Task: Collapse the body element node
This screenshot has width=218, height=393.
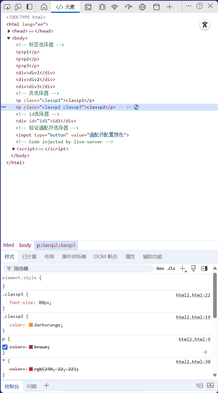Action: pyautogui.click(x=9, y=38)
